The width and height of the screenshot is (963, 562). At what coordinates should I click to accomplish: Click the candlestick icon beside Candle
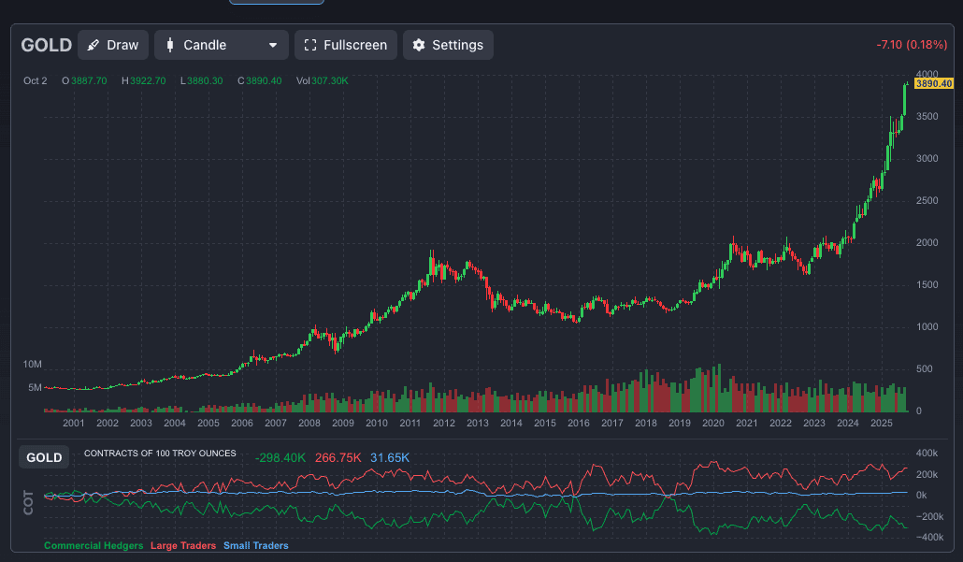(x=170, y=45)
